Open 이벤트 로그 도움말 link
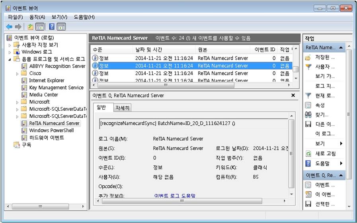Image resolution: width=357 pixels, height=223 pixels. [x=175, y=196]
